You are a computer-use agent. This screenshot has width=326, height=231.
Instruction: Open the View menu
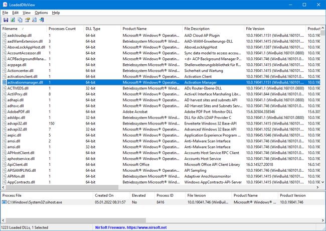tap(27, 12)
